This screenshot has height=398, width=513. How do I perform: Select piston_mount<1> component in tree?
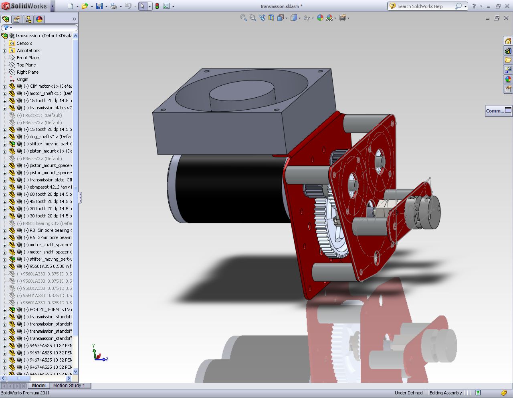[x=48, y=151]
